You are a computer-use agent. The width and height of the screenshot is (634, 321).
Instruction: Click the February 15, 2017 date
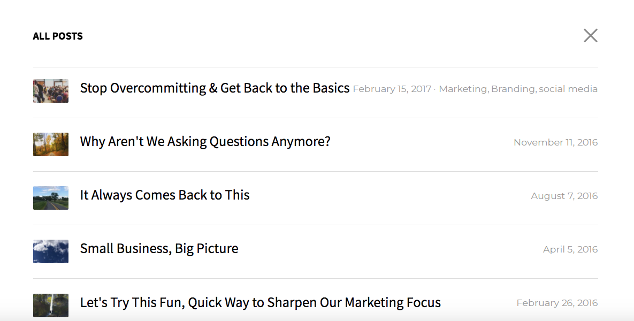coord(392,89)
